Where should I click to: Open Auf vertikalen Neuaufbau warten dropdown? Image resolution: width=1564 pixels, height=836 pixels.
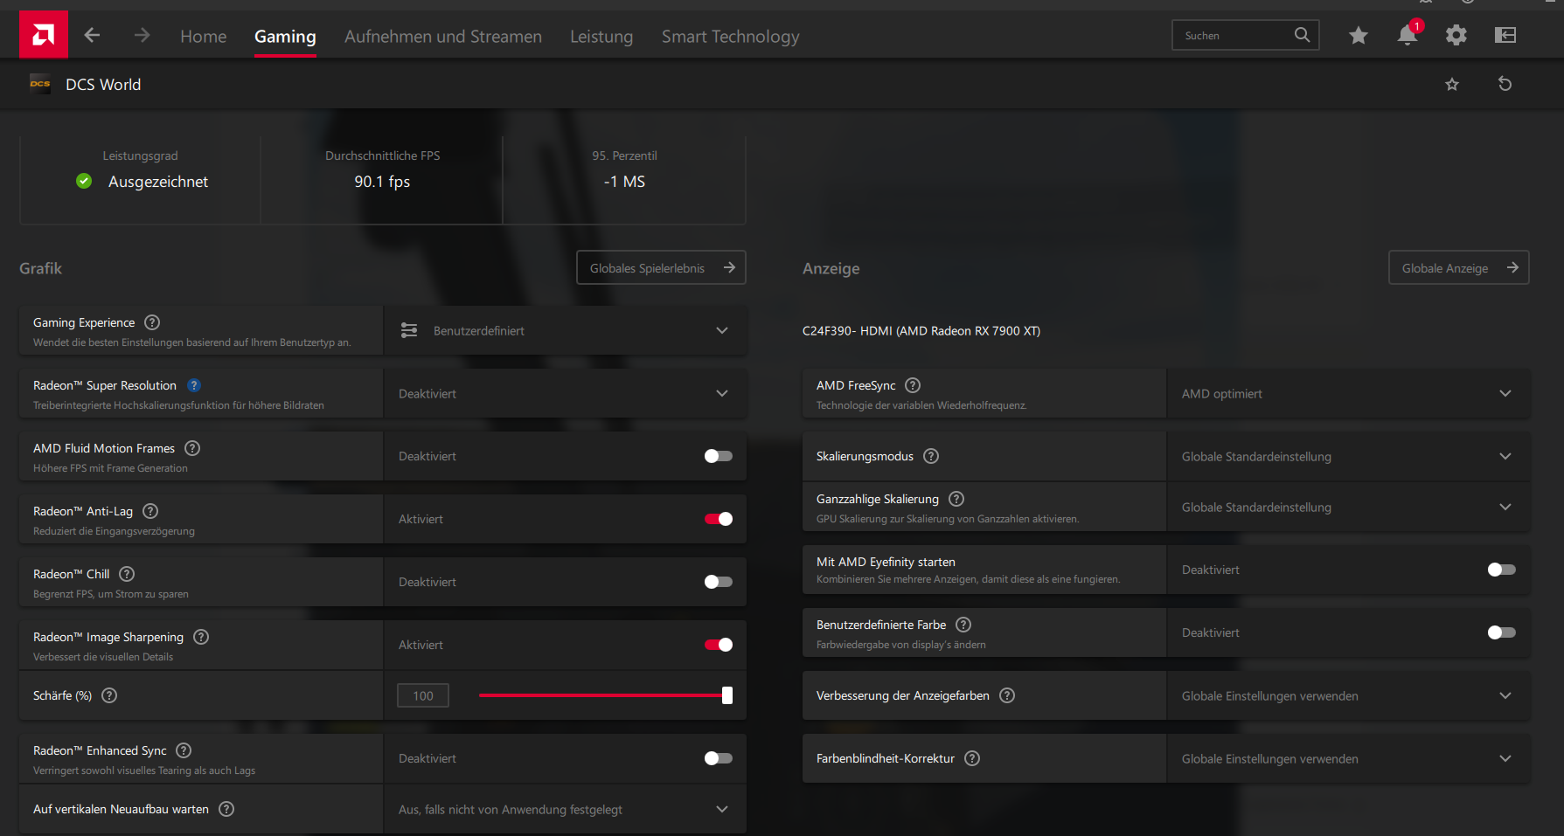[565, 809]
